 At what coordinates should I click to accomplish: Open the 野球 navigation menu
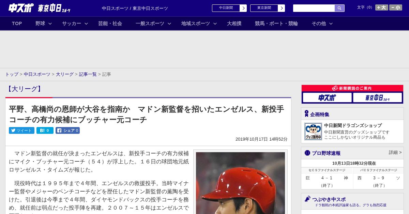40,23
